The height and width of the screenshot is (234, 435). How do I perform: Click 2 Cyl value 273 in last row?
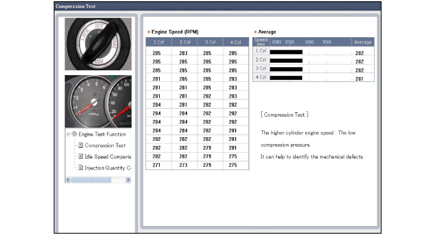(183, 165)
